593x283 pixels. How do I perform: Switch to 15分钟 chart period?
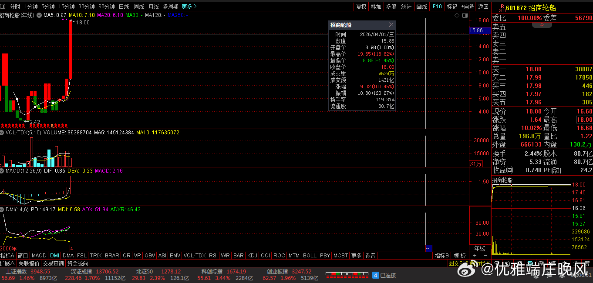67,7
